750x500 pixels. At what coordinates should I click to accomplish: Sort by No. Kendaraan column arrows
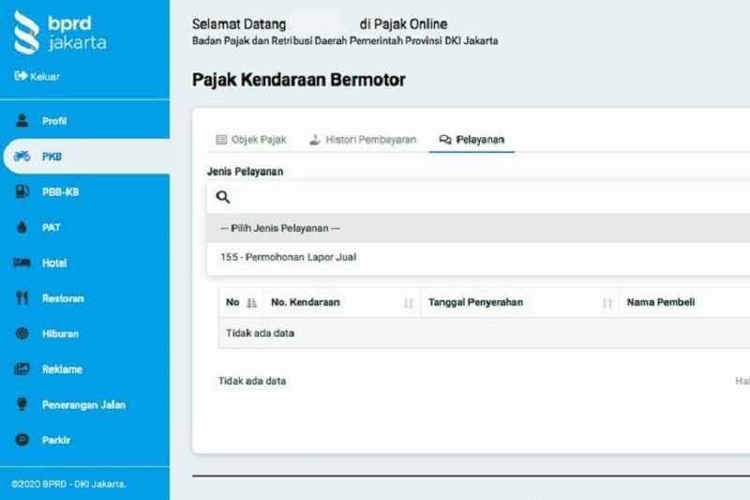pyautogui.click(x=408, y=303)
